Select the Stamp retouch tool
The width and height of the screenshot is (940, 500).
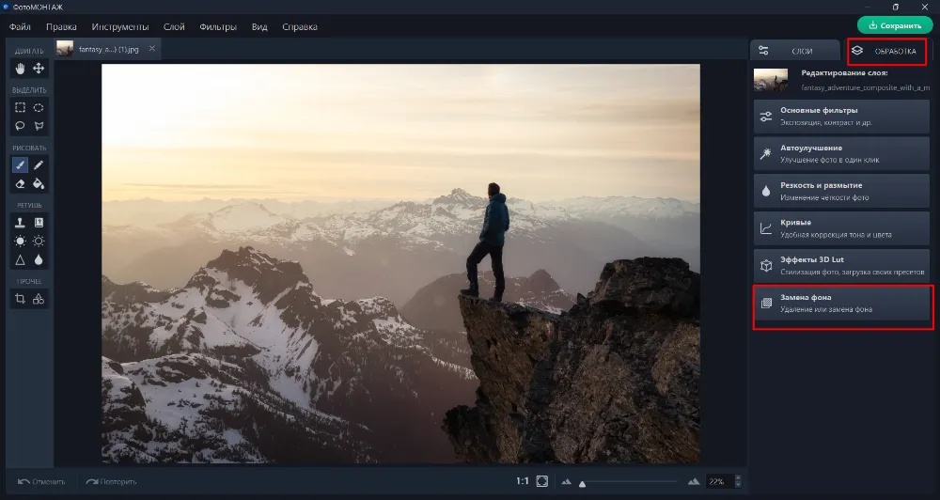(x=20, y=223)
